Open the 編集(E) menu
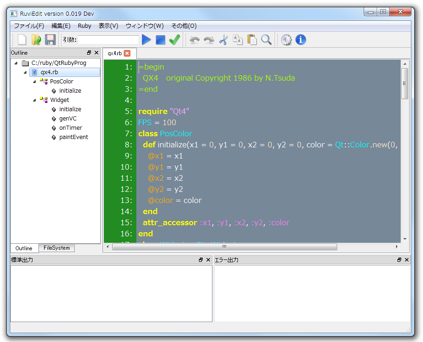 61,26
